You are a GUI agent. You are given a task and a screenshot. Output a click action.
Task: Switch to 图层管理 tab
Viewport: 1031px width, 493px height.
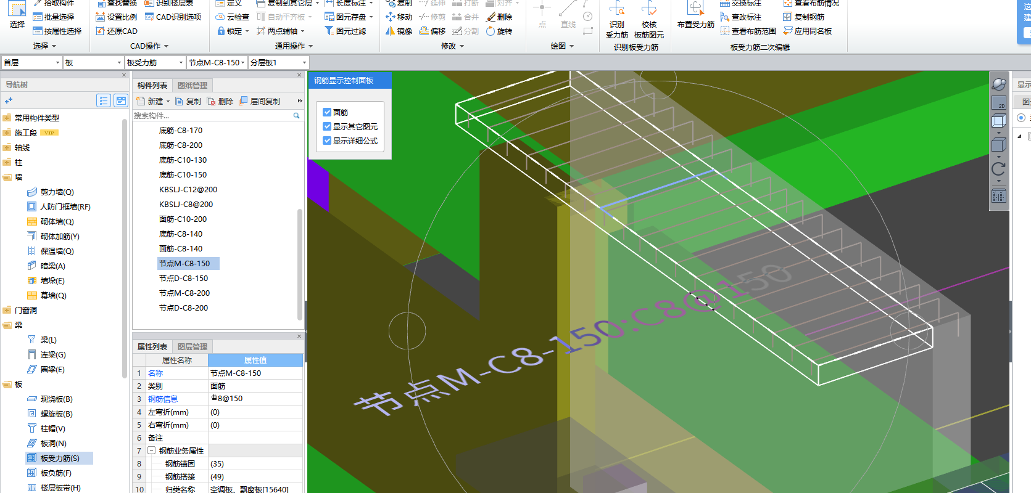193,347
